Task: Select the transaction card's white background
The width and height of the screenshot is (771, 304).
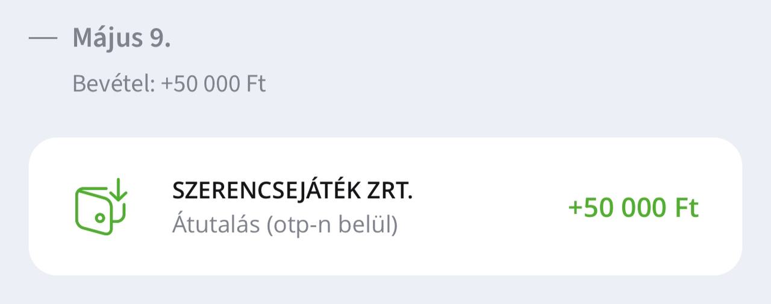Action: pos(482,253)
